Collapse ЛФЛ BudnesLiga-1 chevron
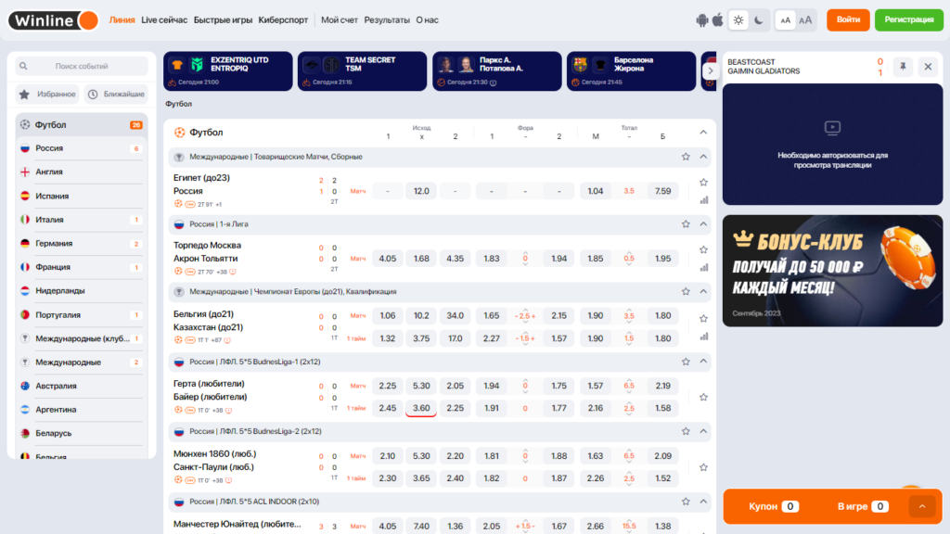The image size is (950, 534). 703,362
